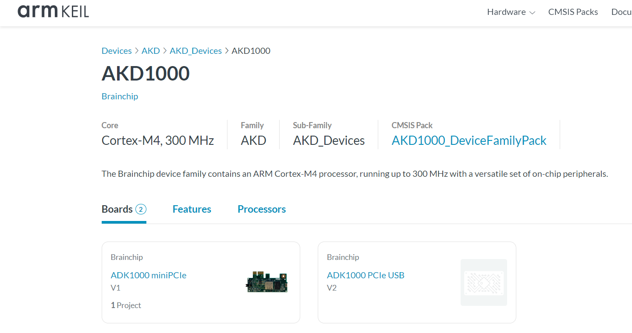Click the "Cortex-M4, 300 MHz" core value
The height and width of the screenshot is (333, 632).
click(x=158, y=140)
